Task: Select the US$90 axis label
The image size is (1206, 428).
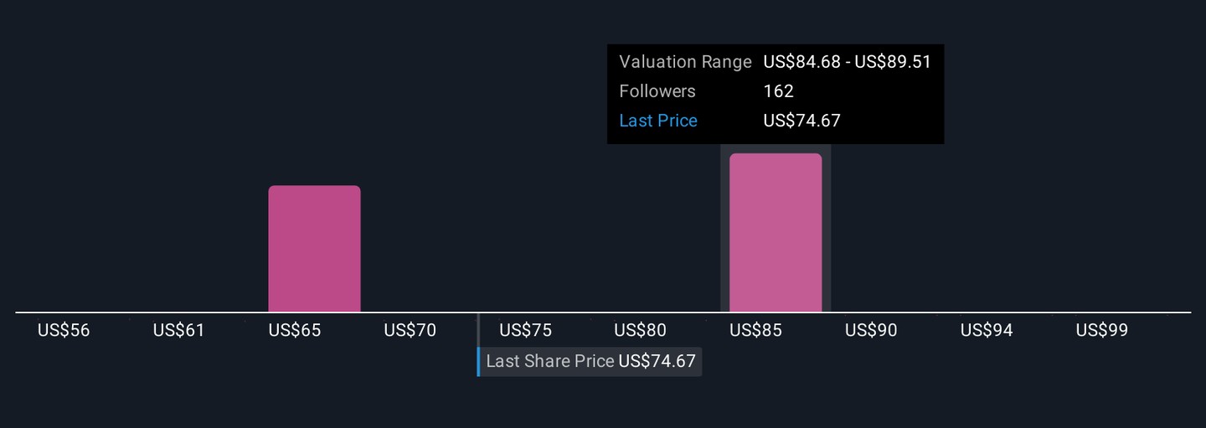Action: (x=871, y=331)
